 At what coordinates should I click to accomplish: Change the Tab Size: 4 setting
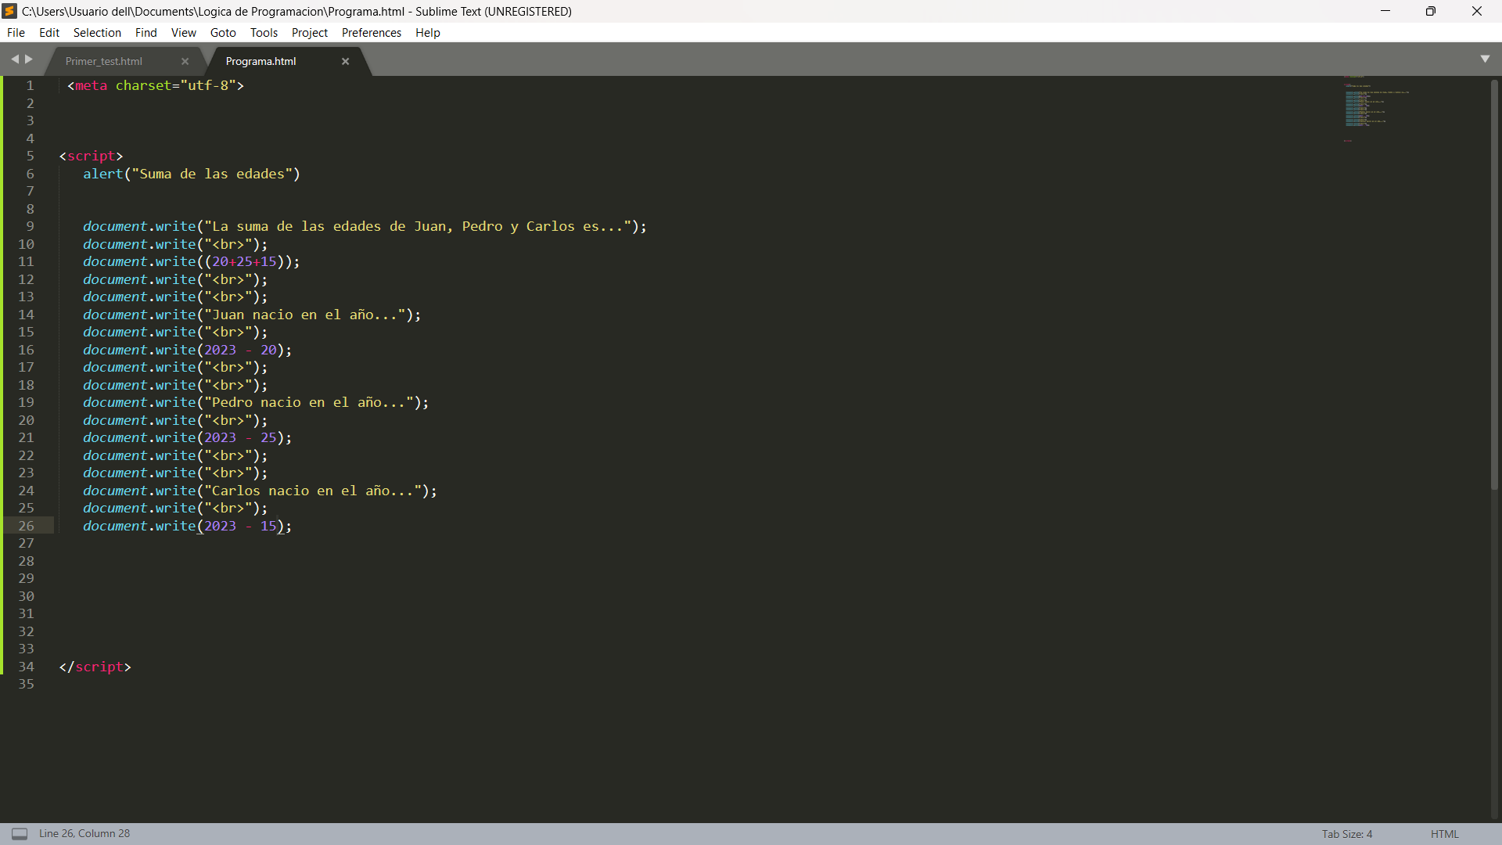1347,834
